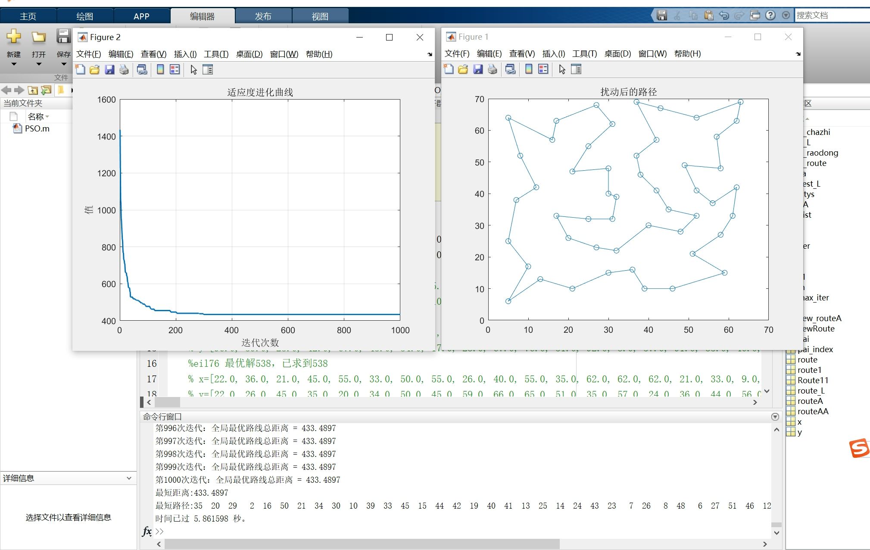Click Link Plot icon in Figure 1 toolbar

point(511,69)
